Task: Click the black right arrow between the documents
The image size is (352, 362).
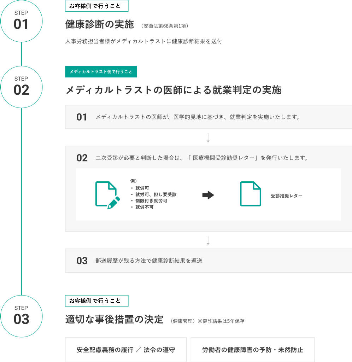Action: click(x=208, y=195)
